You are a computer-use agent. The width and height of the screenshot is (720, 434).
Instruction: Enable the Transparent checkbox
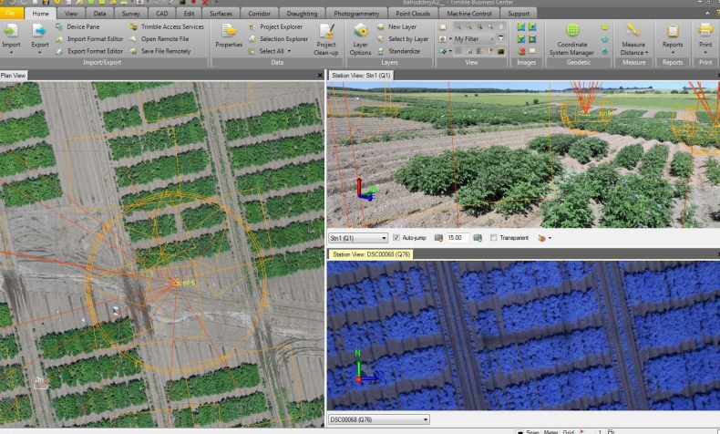[493, 238]
